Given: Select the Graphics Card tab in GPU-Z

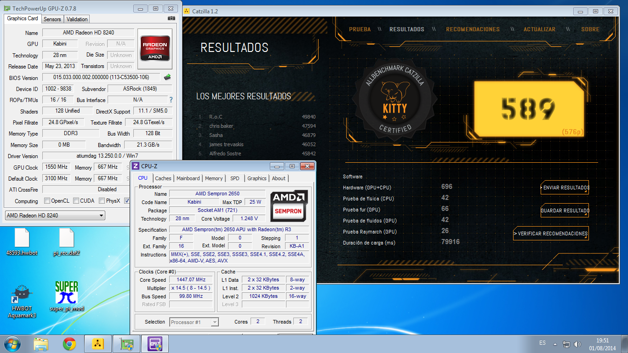Looking at the screenshot, I should point(23,18).
